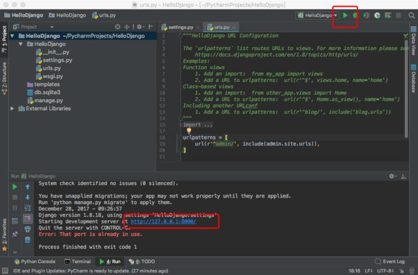Open the Project view selector dropdown
This screenshot has width=418, height=275.
(52, 27)
